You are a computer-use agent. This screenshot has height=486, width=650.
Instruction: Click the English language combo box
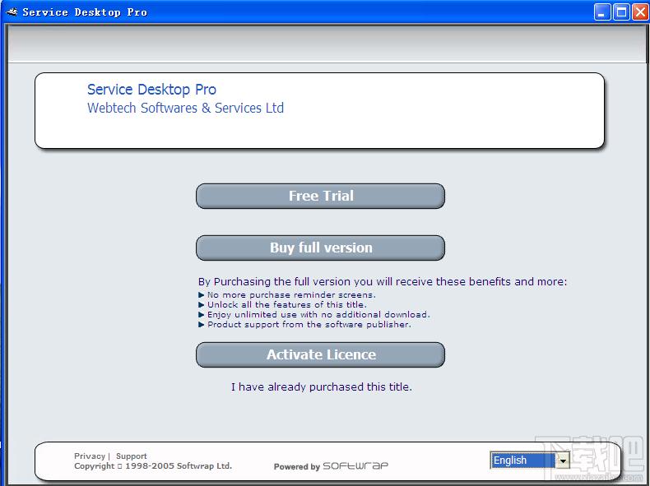[523, 461]
